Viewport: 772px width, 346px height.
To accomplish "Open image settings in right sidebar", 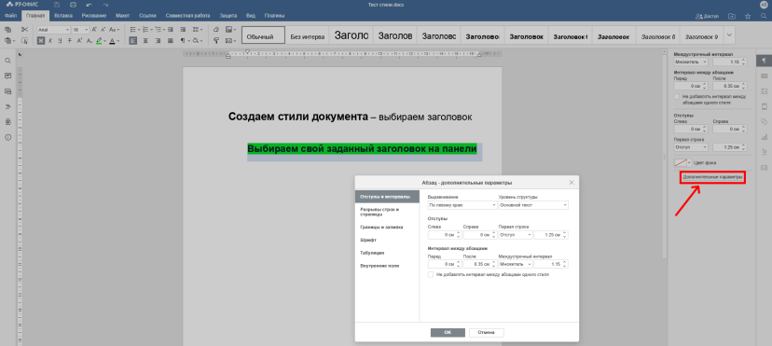I will point(765,91).
